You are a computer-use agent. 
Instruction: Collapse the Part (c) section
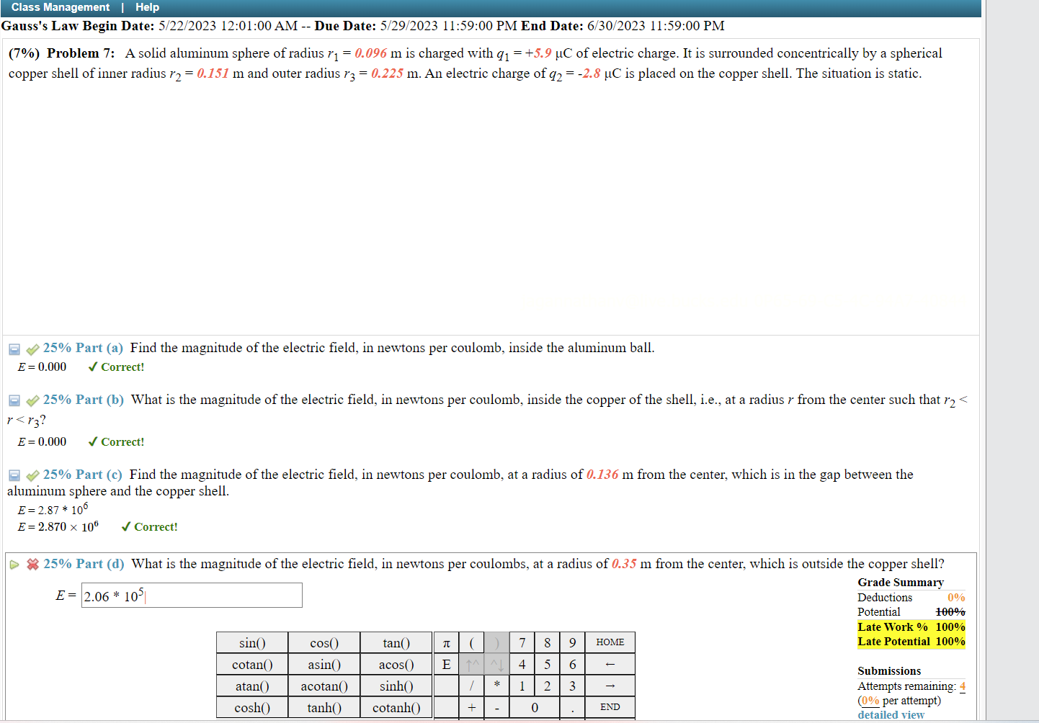coord(14,475)
